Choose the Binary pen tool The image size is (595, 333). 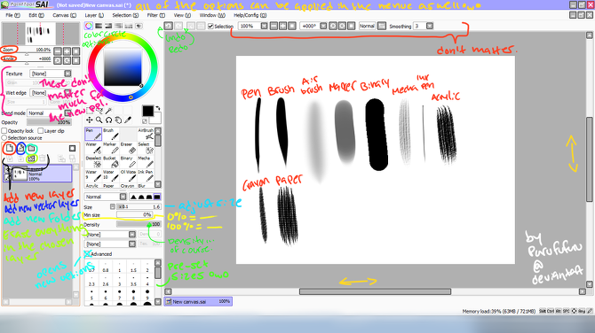128,162
